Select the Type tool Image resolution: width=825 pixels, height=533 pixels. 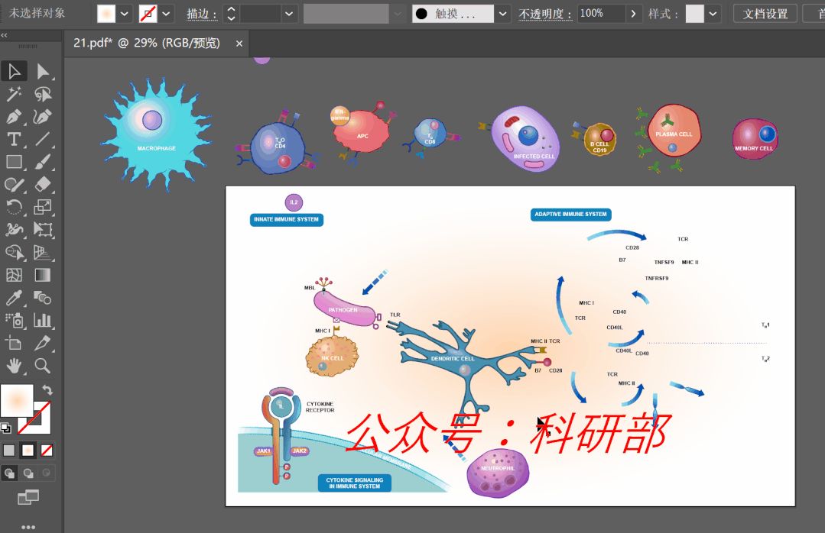[x=14, y=139]
